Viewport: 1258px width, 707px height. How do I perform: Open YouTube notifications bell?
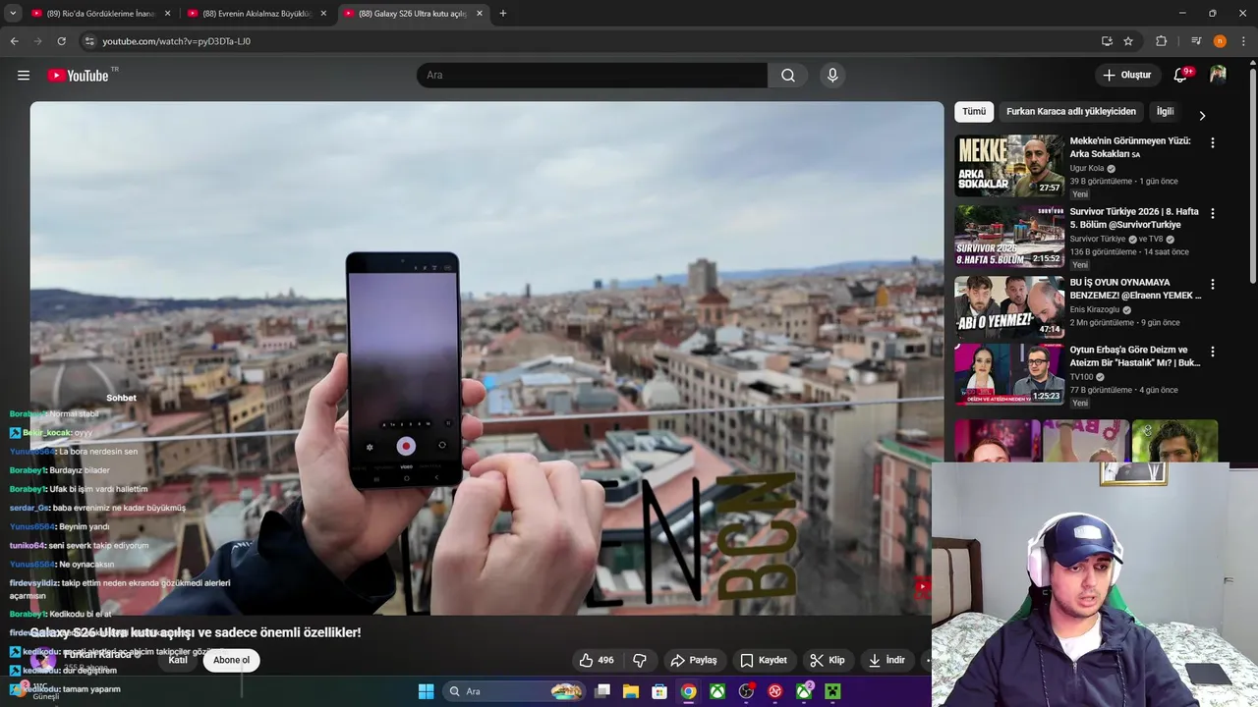click(x=1181, y=76)
